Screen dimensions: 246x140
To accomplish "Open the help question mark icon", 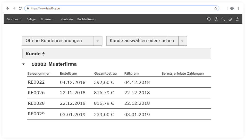I will (216, 19).
